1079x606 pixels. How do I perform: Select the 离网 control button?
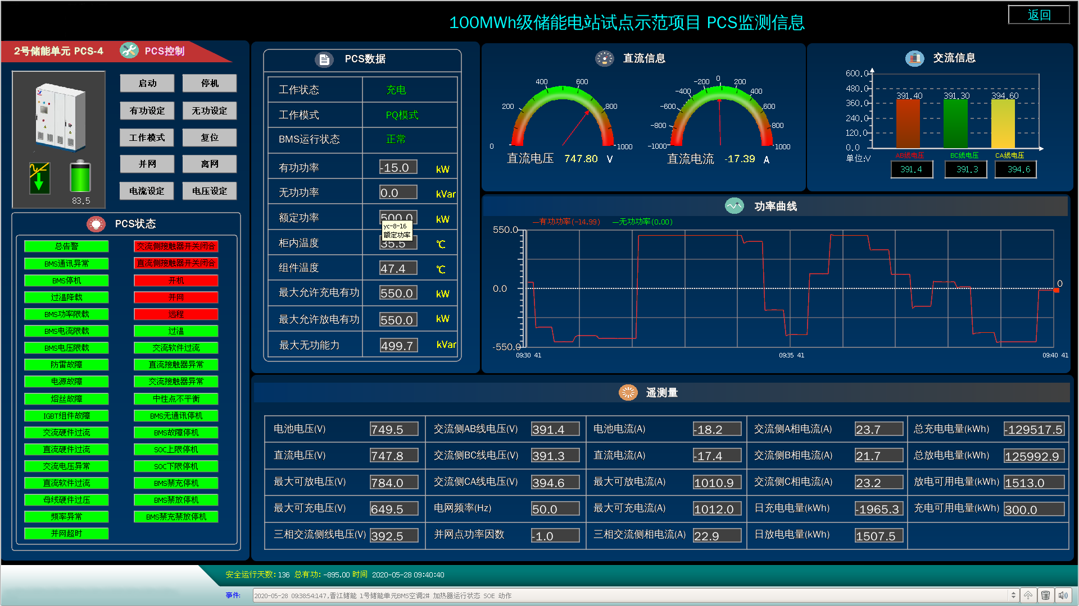coord(210,164)
